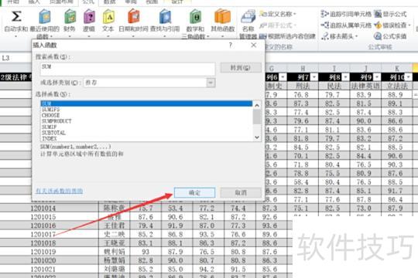Click function list scroll down arrow

pyautogui.click(x=257, y=137)
